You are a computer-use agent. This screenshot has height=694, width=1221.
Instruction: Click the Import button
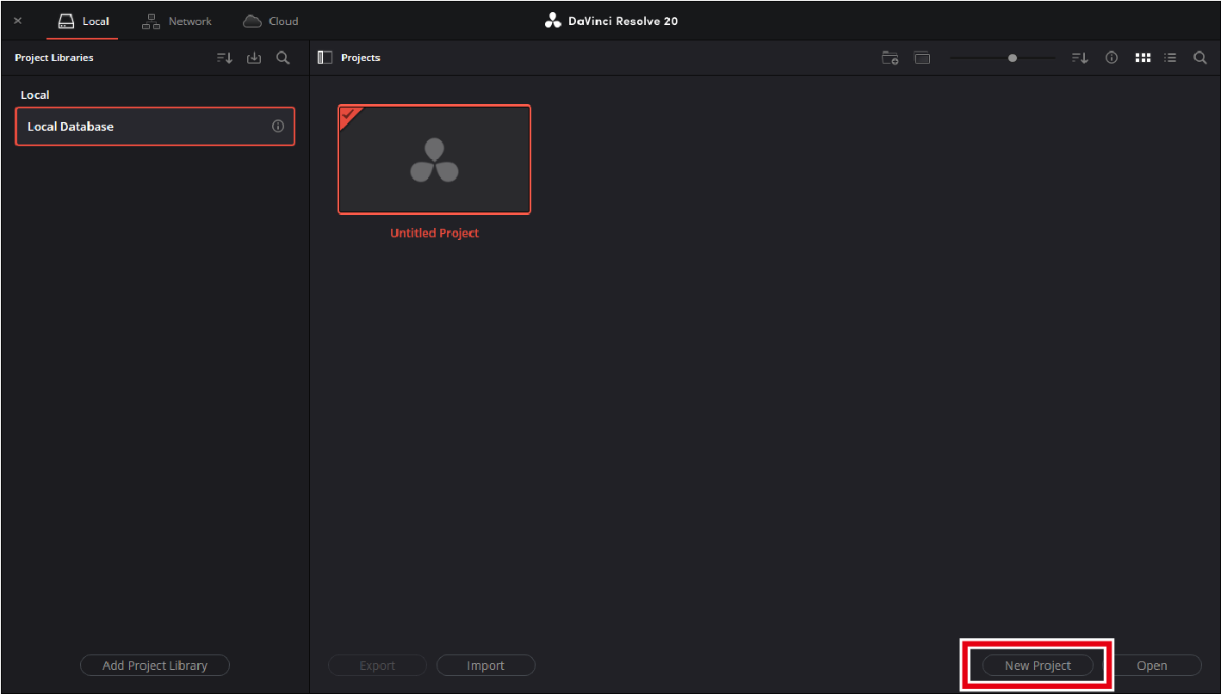pyautogui.click(x=486, y=665)
